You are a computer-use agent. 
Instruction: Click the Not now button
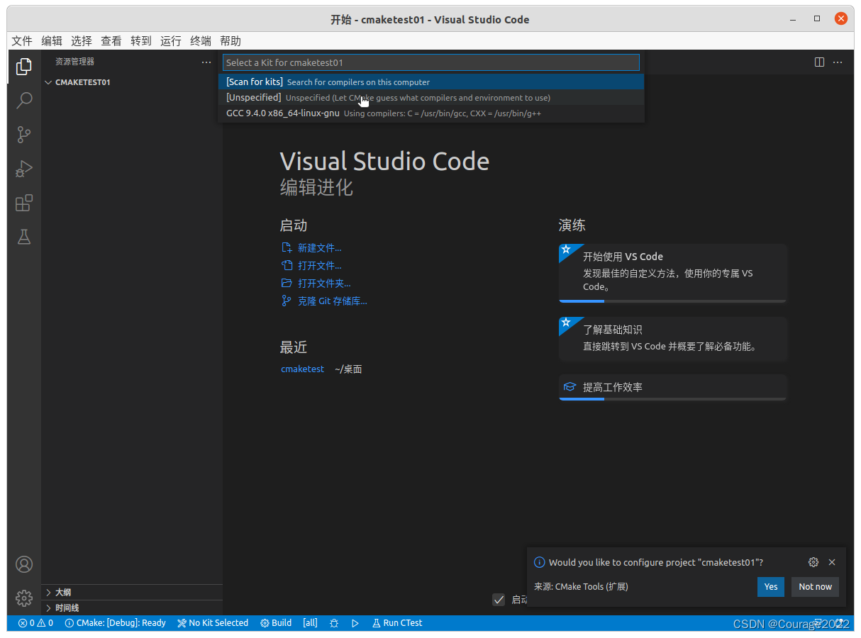(x=815, y=586)
